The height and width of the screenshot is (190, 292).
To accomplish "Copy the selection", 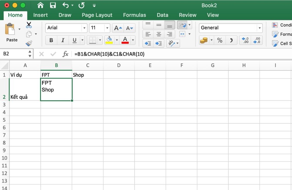I will click(x=29, y=34).
